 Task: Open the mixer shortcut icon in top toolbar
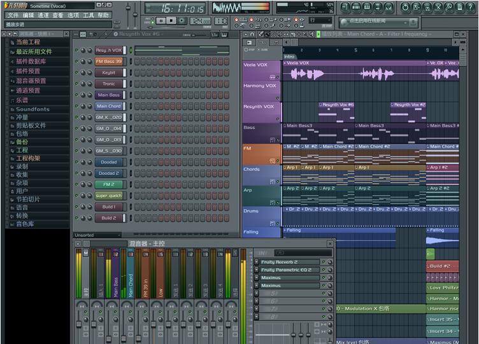(389, 7)
